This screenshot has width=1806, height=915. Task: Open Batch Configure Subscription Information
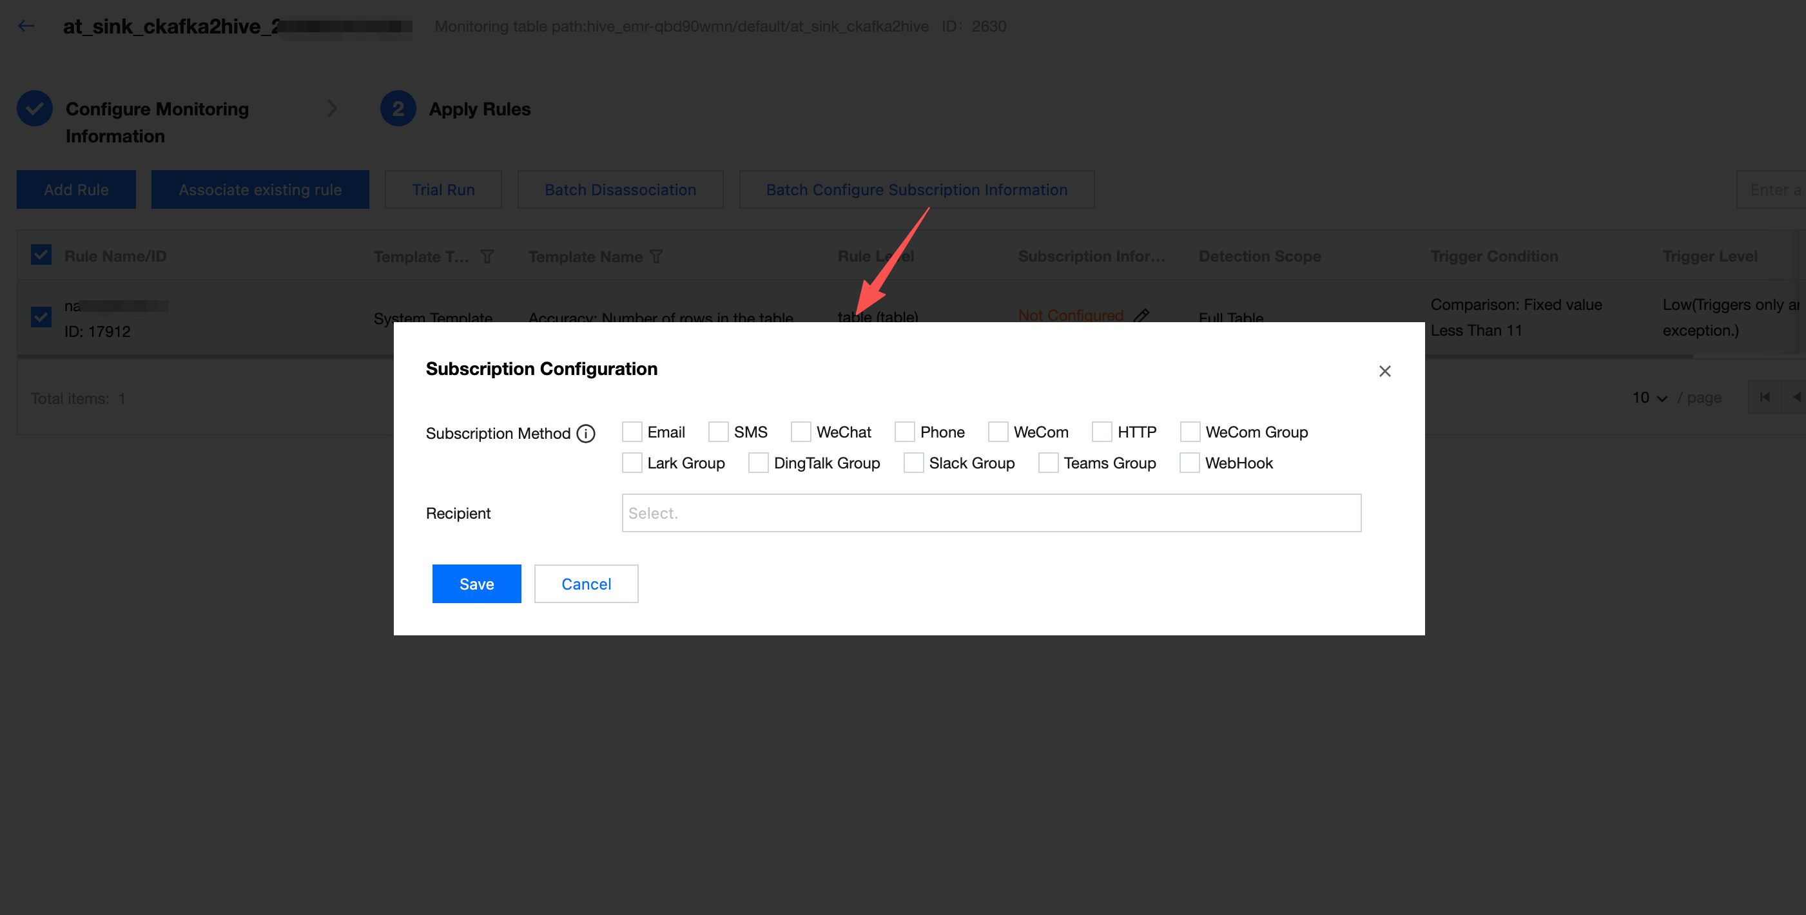[x=916, y=189]
